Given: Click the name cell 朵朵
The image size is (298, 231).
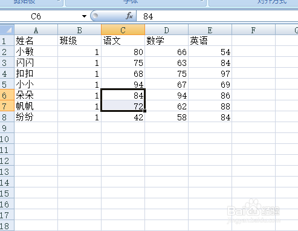Looking at the screenshot, I should [x=36, y=95].
